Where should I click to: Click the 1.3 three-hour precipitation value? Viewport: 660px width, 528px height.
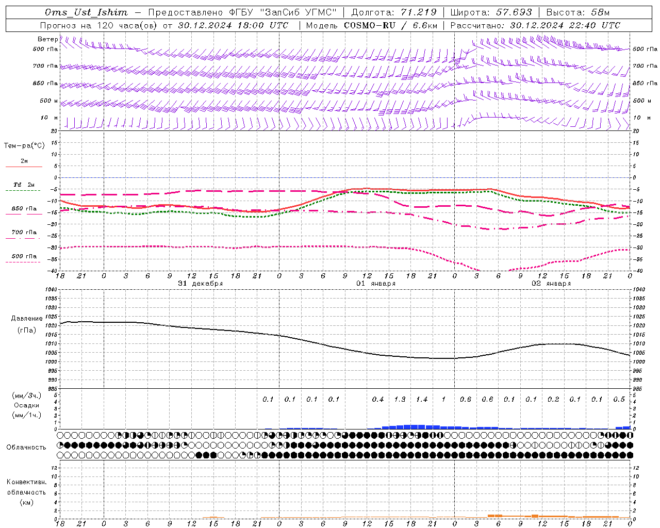click(x=400, y=400)
